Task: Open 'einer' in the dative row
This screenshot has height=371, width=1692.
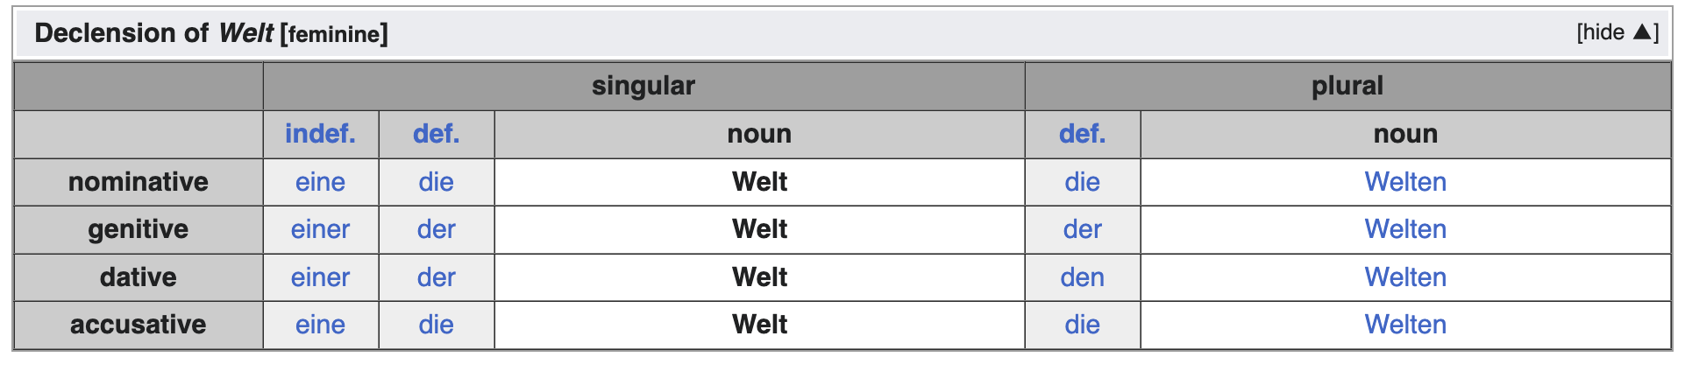Action: pyautogui.click(x=320, y=277)
